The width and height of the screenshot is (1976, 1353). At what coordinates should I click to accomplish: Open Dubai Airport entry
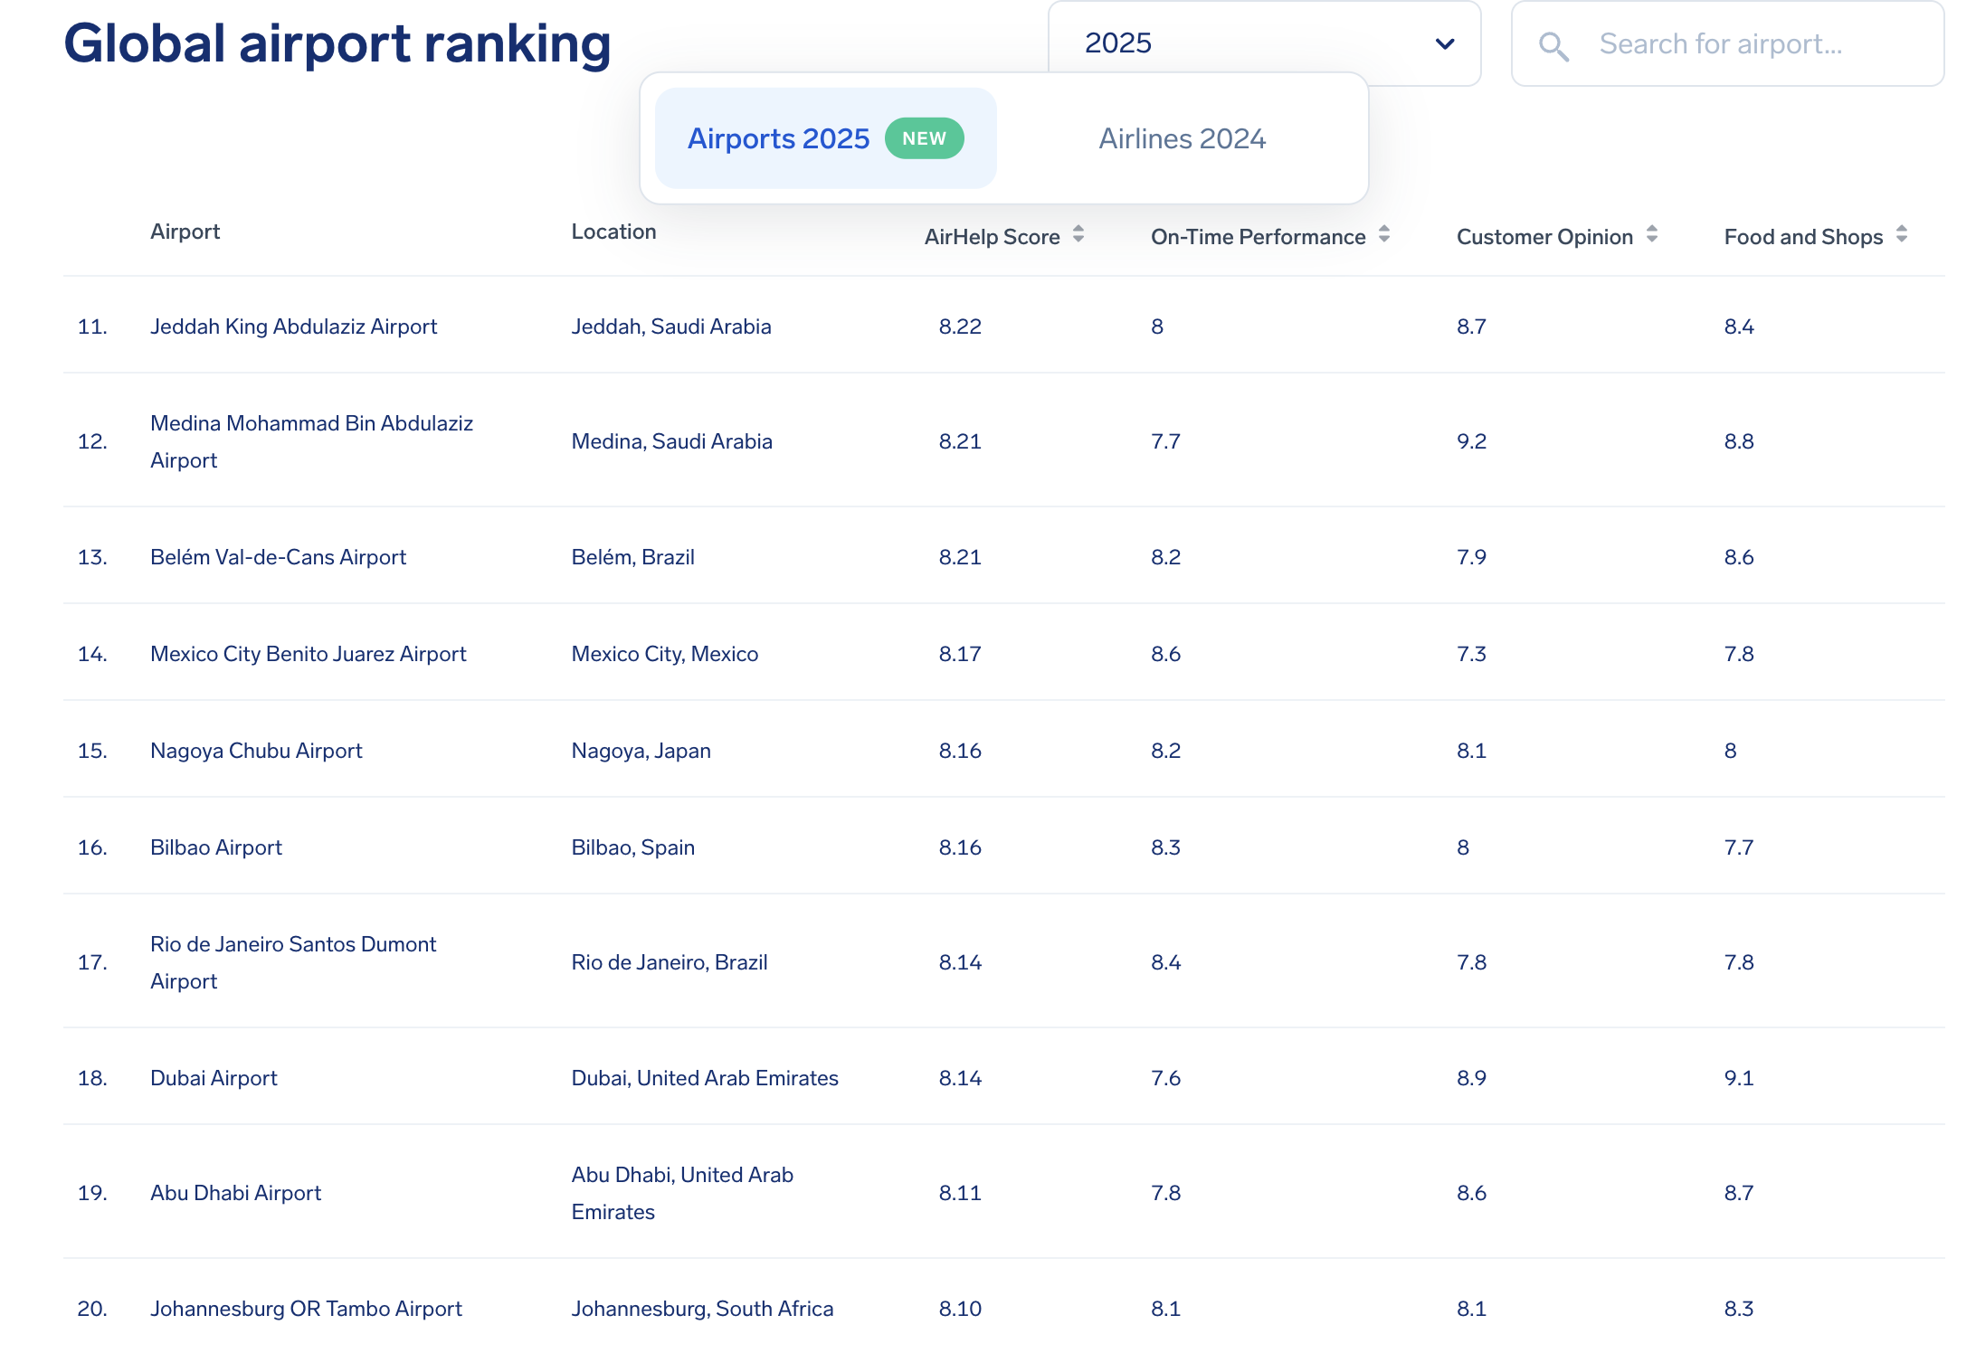(x=214, y=1078)
